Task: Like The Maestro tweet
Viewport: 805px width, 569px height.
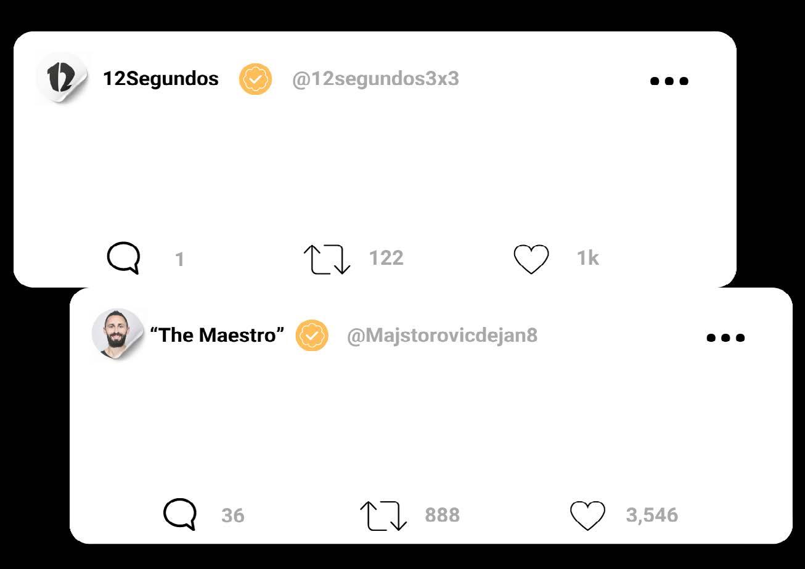Action: [587, 515]
